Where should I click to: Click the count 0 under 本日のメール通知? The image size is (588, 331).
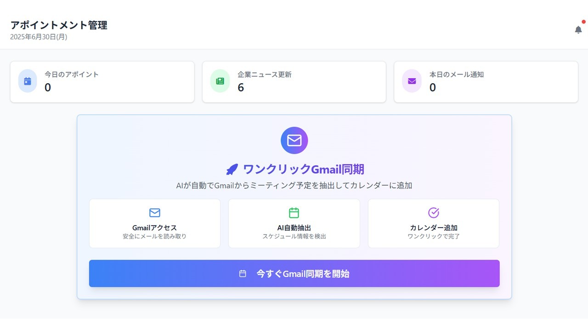433,87
